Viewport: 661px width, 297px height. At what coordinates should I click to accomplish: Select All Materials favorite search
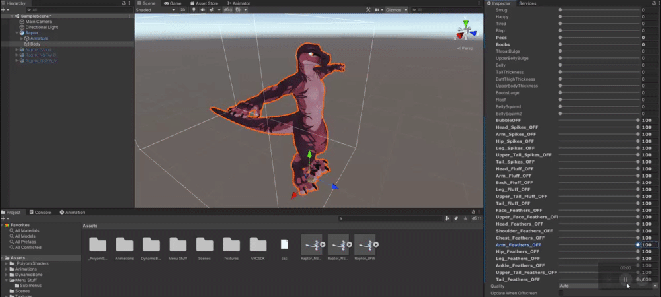point(27,230)
